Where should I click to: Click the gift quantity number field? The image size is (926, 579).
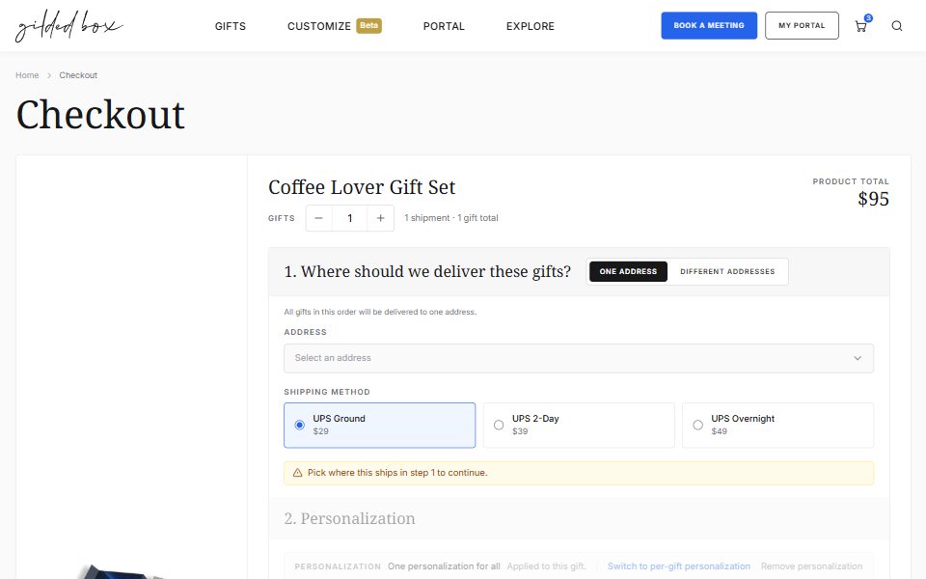(x=349, y=218)
